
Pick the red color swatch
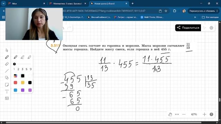(x=16, y=83)
